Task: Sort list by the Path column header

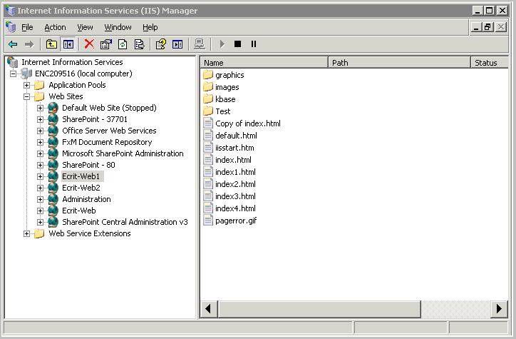Action: [399, 63]
